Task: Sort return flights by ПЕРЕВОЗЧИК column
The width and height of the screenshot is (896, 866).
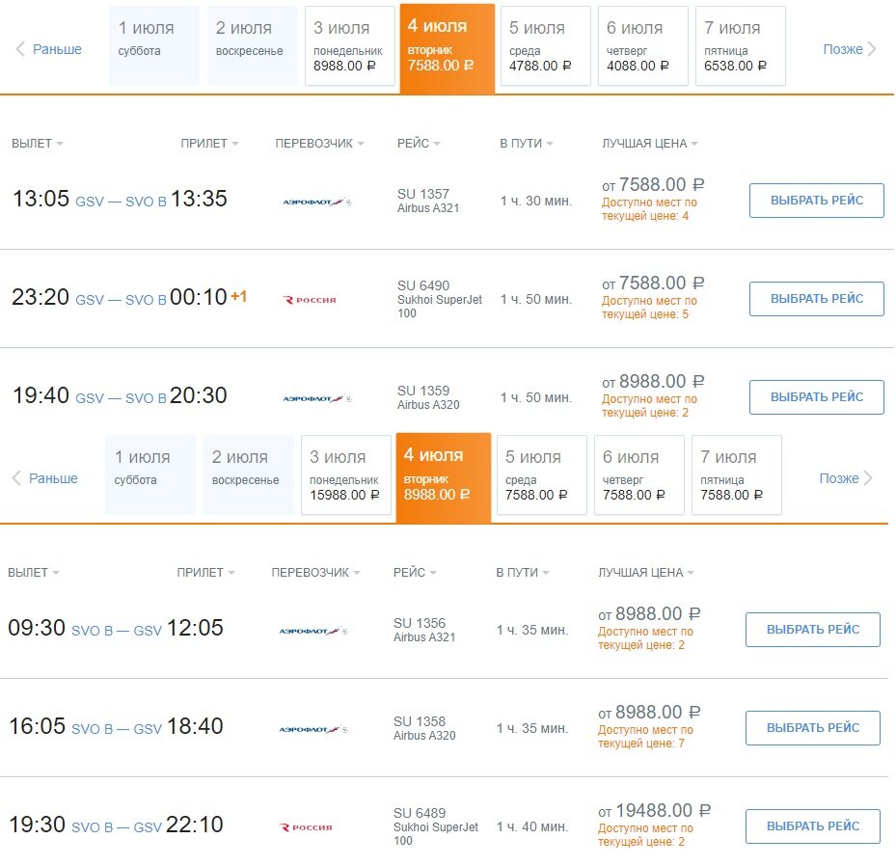Action: pyautogui.click(x=315, y=573)
